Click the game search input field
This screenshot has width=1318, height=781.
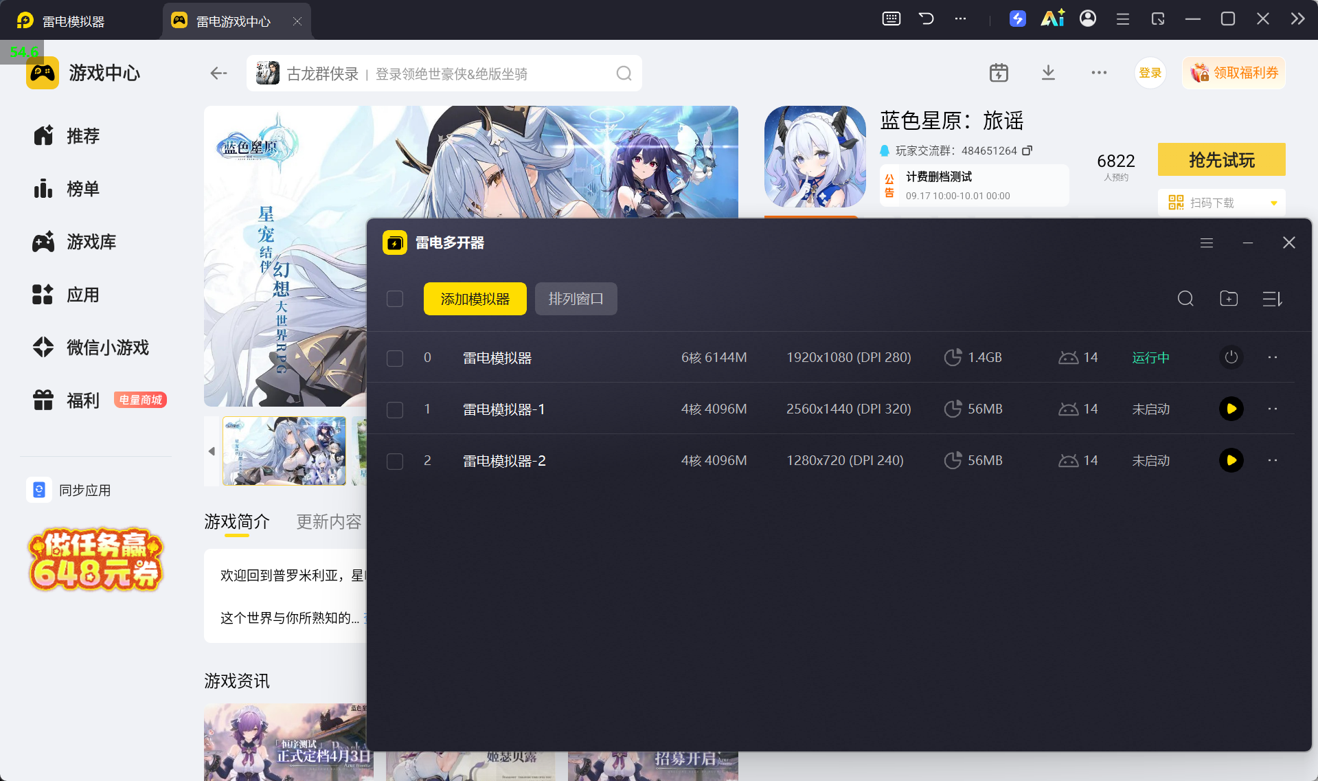(444, 73)
